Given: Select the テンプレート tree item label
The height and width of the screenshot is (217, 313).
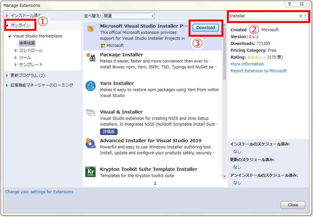Looking at the screenshot, I should (x=31, y=65).
